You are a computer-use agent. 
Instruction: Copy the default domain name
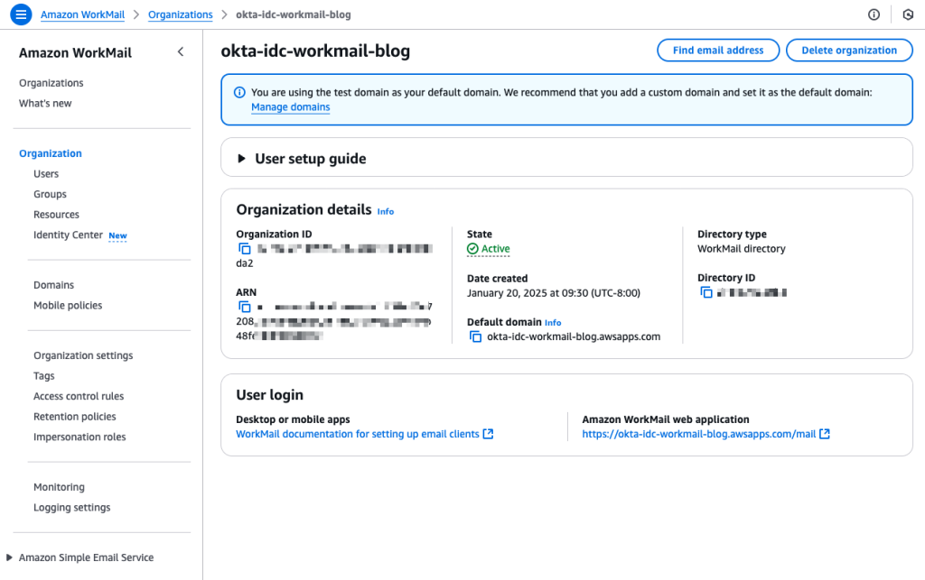pyautogui.click(x=475, y=336)
